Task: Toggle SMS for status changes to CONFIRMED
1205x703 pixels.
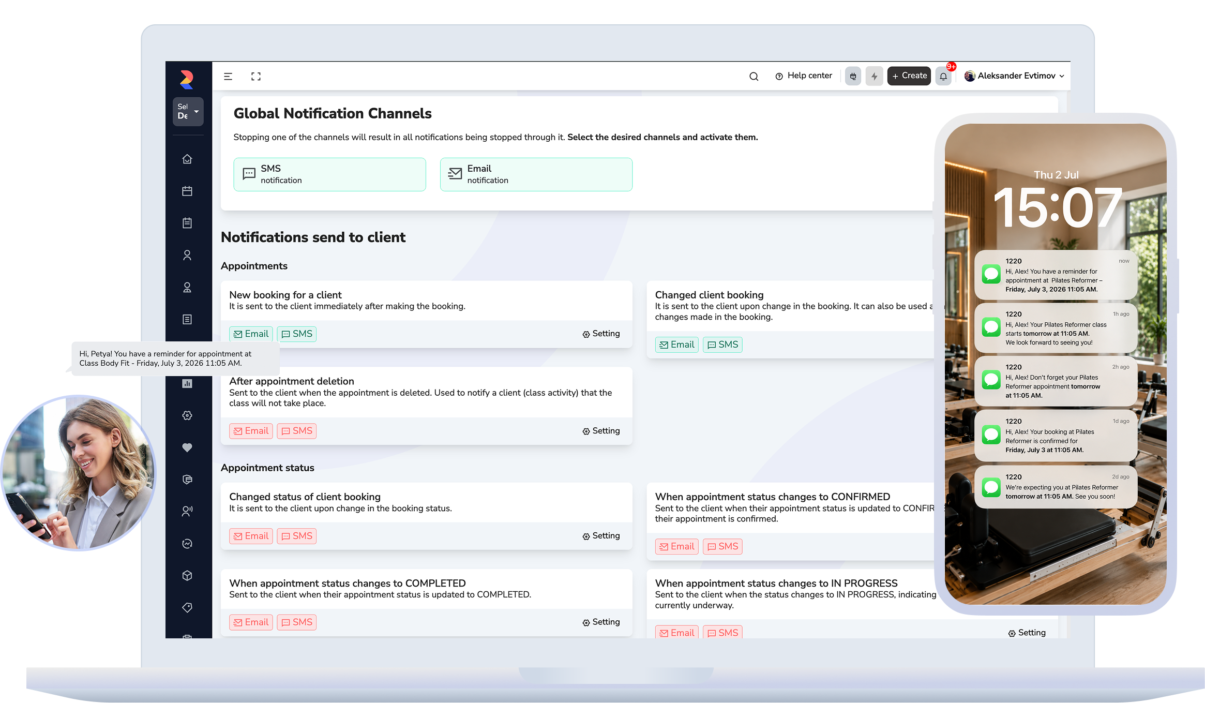Action: coord(722,546)
